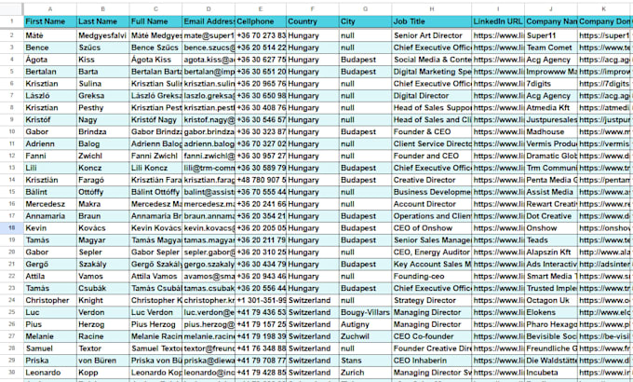Click the 'Cellphone' header cell
This screenshot has width=633, height=382.
[x=261, y=21]
